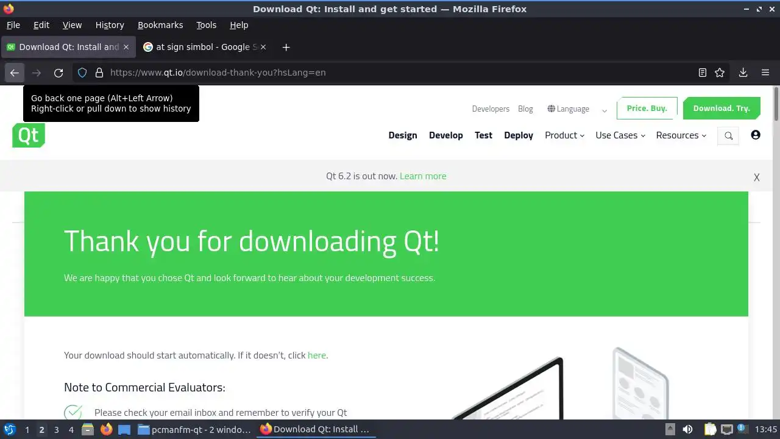Viewport: 780px width, 439px height.
Task: Go to the Deploy nav link
Action: (x=519, y=135)
